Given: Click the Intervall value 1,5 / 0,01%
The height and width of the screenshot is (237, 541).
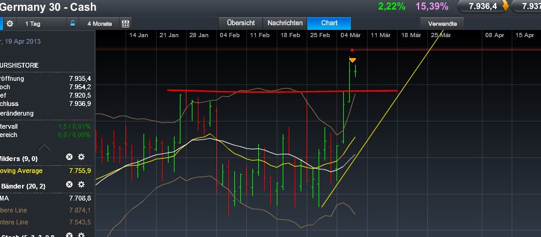Looking at the screenshot, I should click(x=75, y=126).
